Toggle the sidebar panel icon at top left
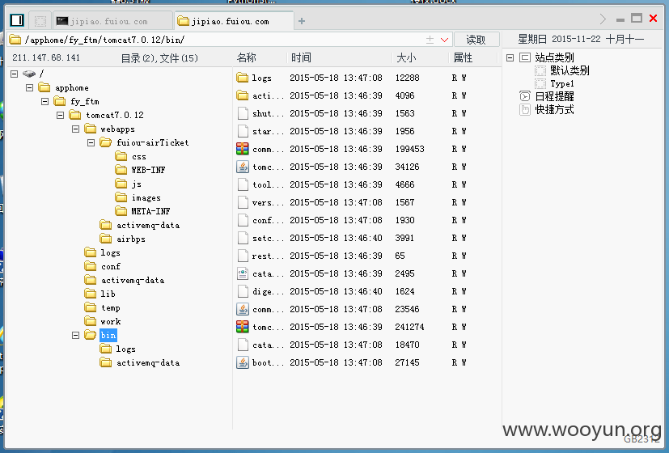 click(17, 20)
